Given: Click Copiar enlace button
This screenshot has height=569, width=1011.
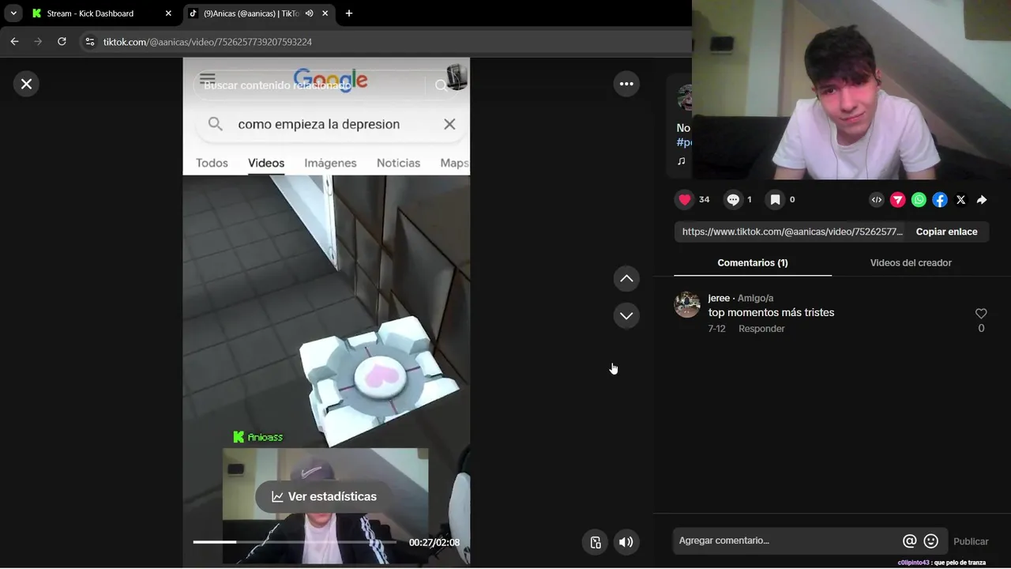Looking at the screenshot, I should [946, 232].
